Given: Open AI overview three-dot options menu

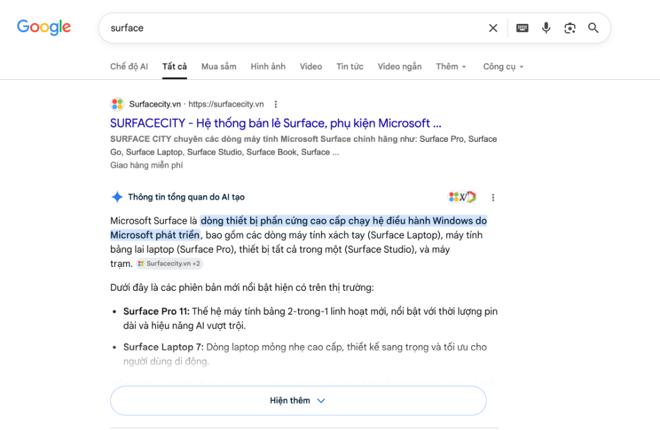Looking at the screenshot, I should tap(493, 197).
